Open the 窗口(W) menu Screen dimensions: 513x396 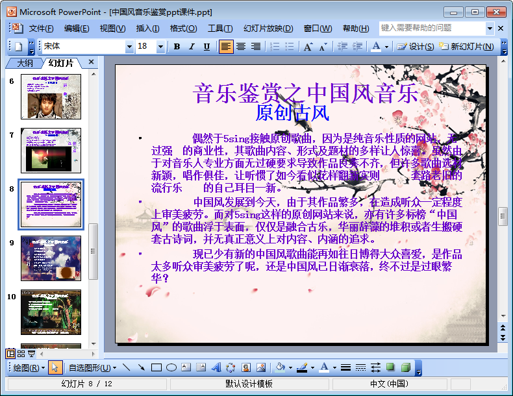(x=318, y=29)
